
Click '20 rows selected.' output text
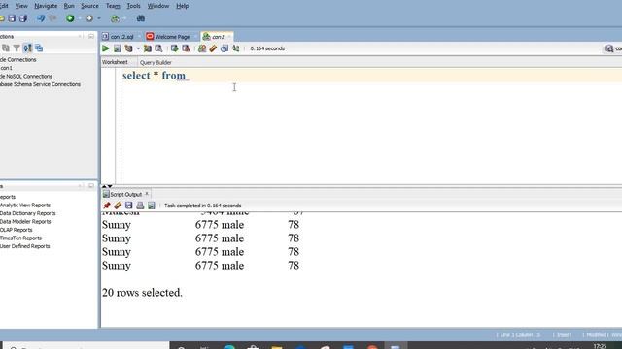pos(142,293)
